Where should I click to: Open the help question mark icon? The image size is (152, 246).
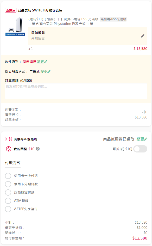[38, 149]
